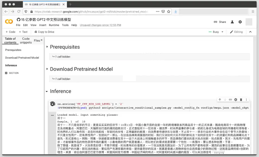This screenshot has width=259, height=157.
Task: Reload the page with refresh icon
Action: click(x=19, y=12)
